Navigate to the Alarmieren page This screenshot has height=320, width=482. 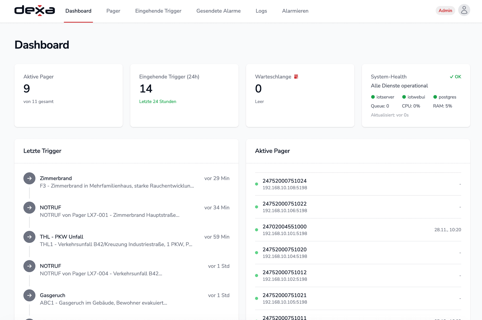point(295,11)
